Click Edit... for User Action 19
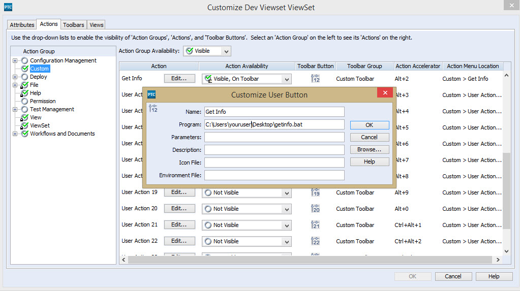This screenshot has width=520, height=291. [179, 192]
